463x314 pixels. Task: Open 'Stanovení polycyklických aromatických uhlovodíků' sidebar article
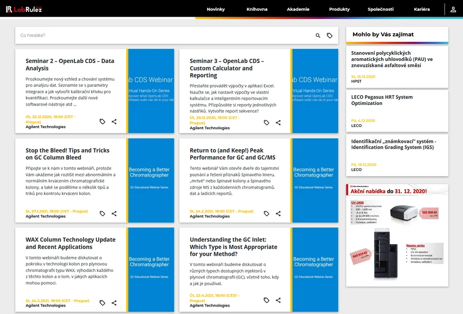[392, 59]
